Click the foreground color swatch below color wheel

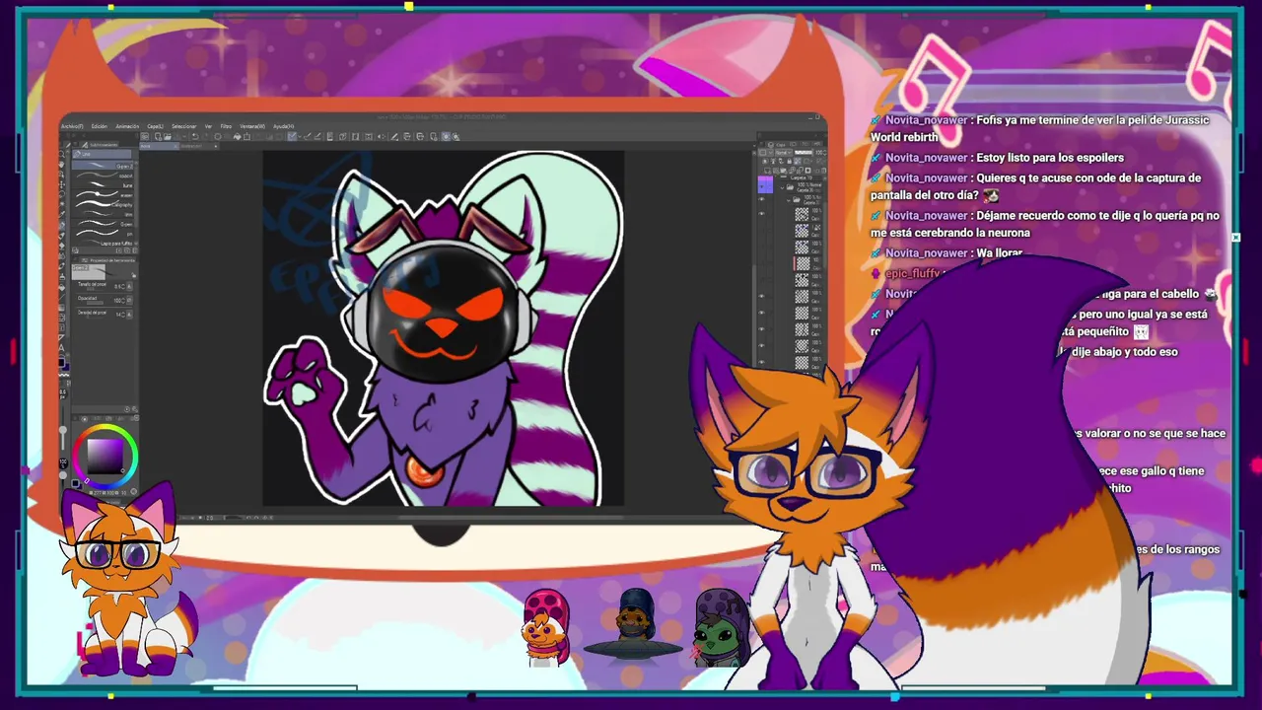pos(75,483)
